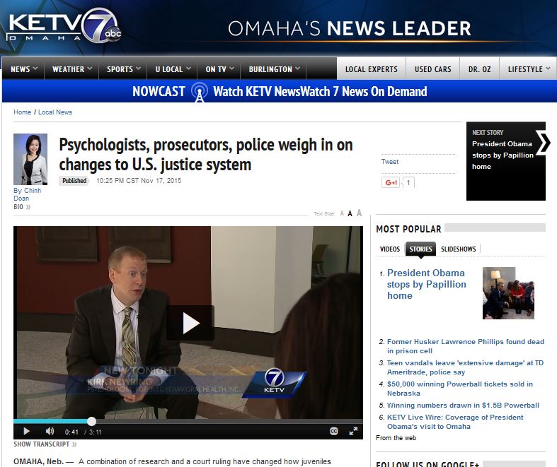Click the small play icon in the video control bar
The height and width of the screenshot is (467, 557).
coord(26,431)
